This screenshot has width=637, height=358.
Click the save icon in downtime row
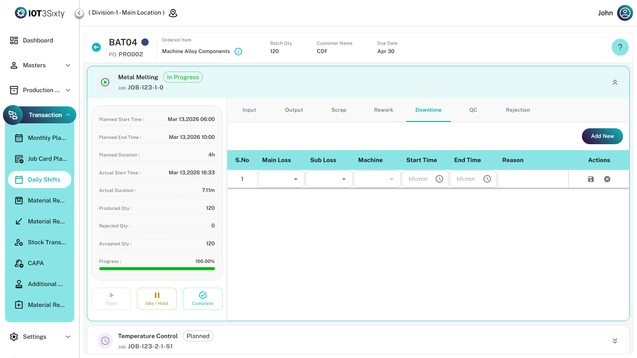pos(591,179)
